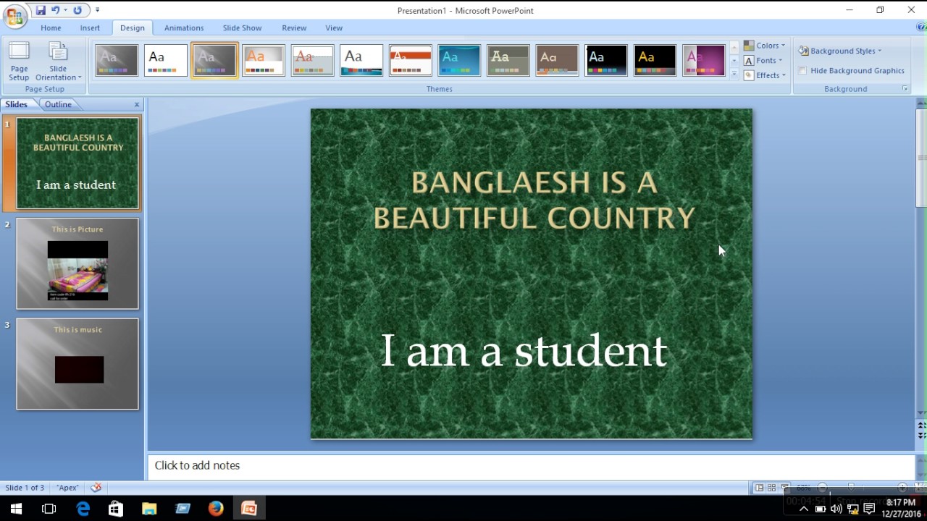The width and height of the screenshot is (927, 521).
Task: Expand the Themes gallery More arrow
Action: tap(734, 75)
